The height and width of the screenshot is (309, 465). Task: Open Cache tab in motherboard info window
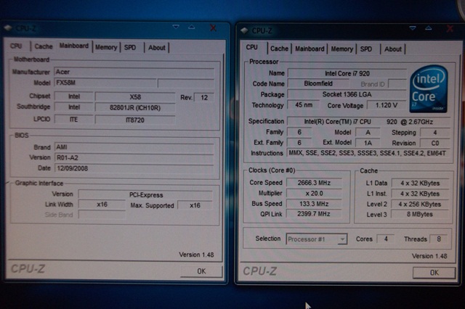coord(43,46)
